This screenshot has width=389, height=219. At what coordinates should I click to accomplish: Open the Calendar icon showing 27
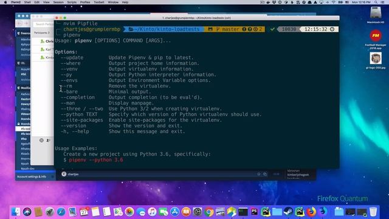pyautogui.click(x=84, y=212)
